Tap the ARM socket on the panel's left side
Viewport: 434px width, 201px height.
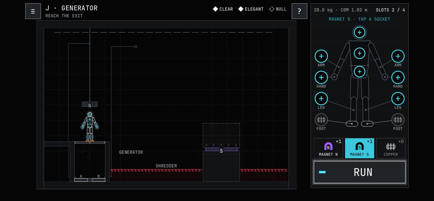click(x=321, y=56)
